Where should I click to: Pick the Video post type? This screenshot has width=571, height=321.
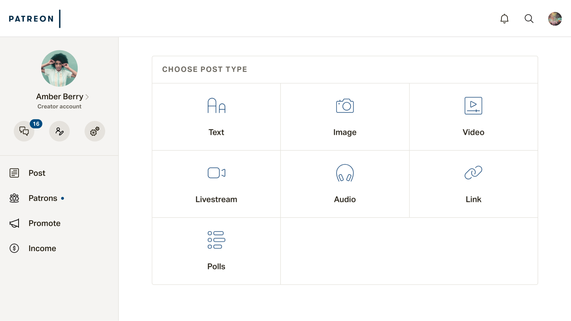coord(473,117)
